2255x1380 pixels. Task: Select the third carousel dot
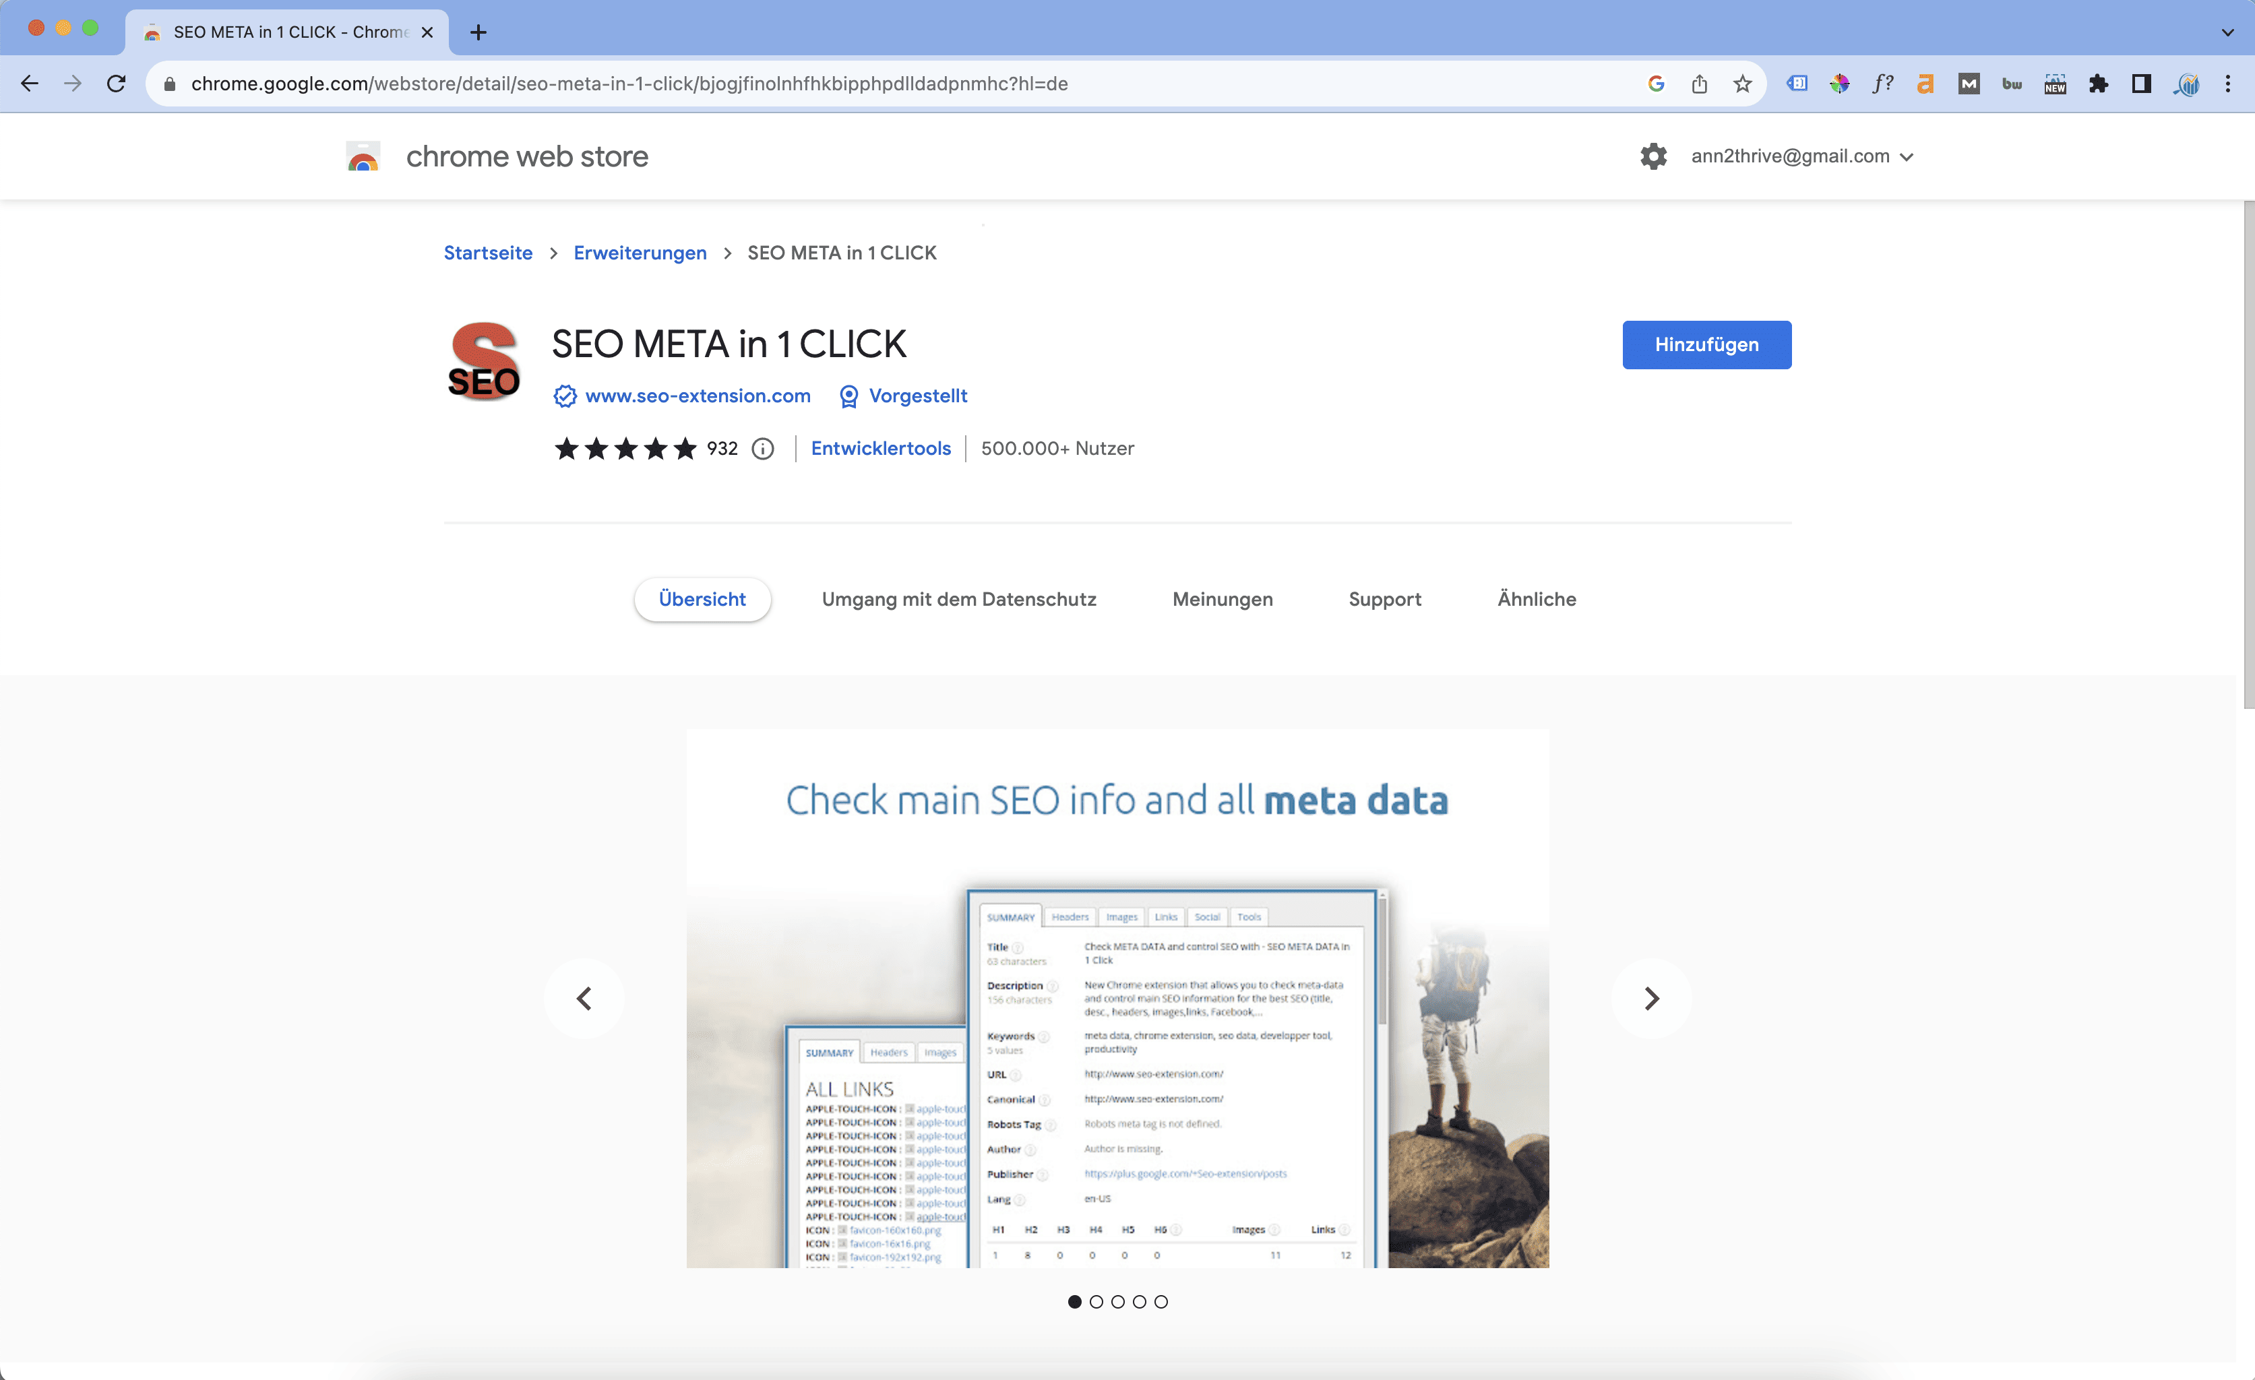(x=1117, y=1301)
